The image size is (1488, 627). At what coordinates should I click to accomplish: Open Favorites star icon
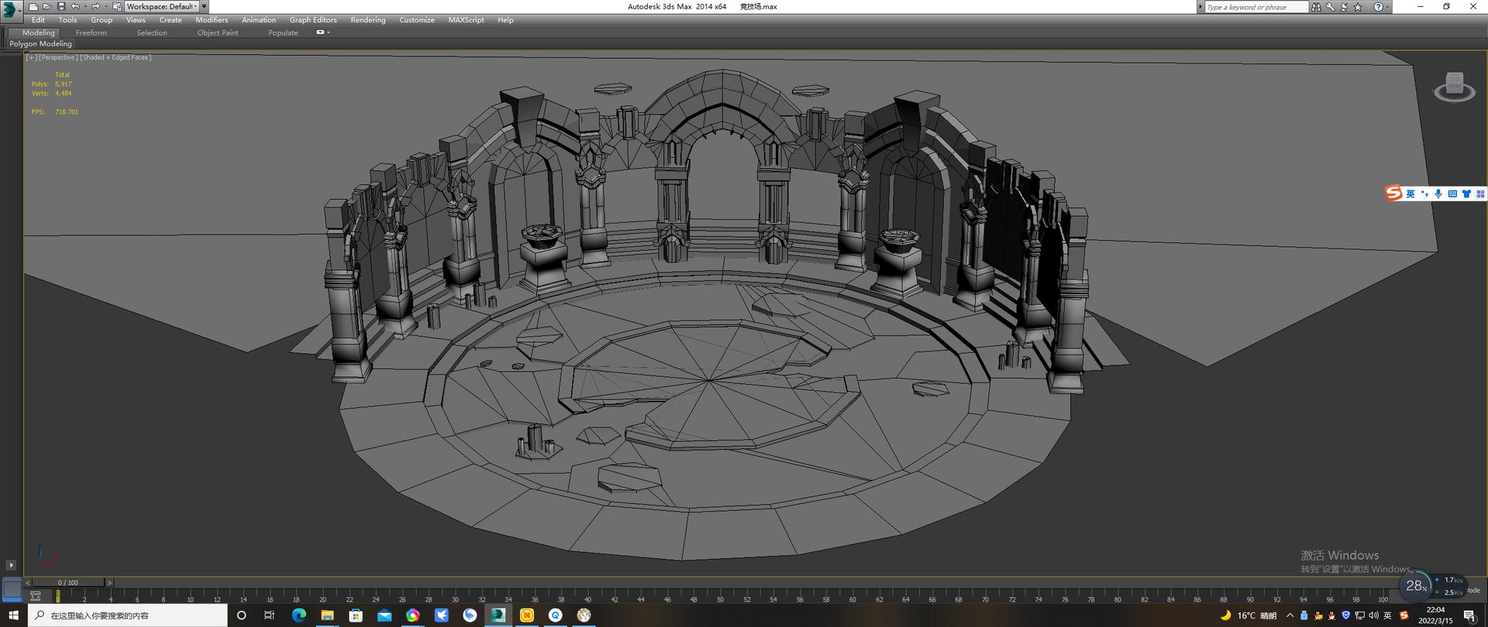coord(1358,7)
